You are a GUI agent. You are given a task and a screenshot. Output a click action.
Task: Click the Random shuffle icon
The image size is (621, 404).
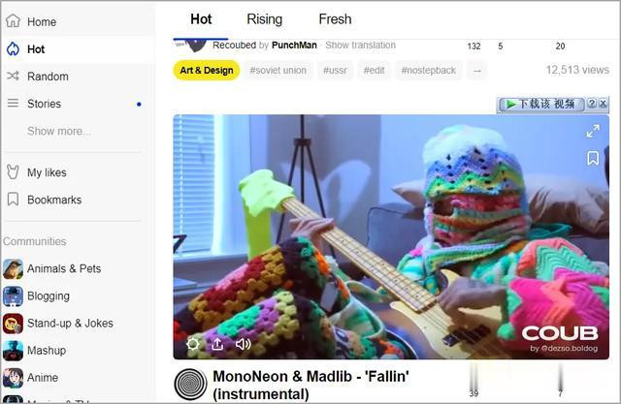[13, 76]
